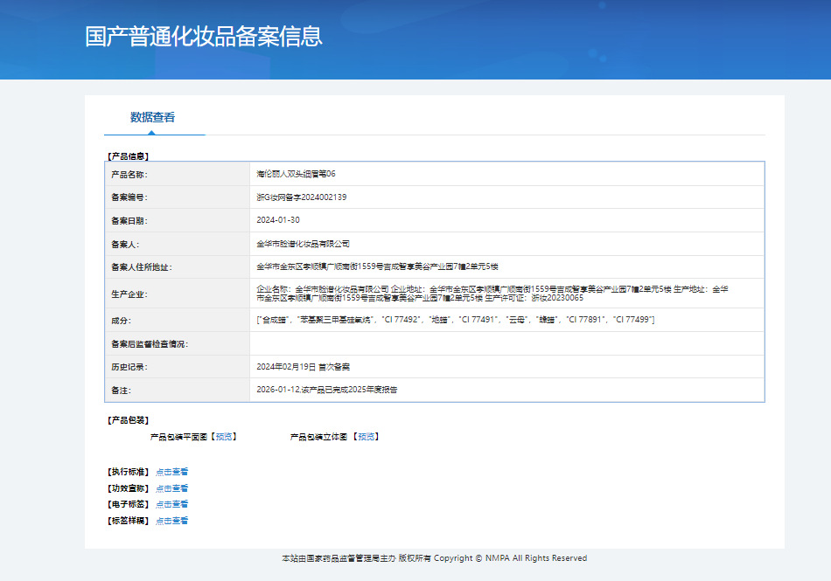The image size is (831, 581).
Task: Click the 备案后监督检查情况 row label
Action: (x=150, y=344)
